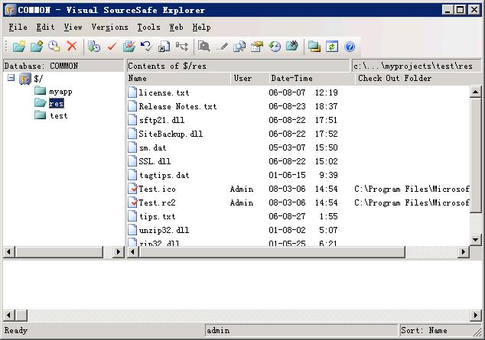This screenshot has width=485, height=340.
Task: Click the Name column header
Action: click(138, 79)
